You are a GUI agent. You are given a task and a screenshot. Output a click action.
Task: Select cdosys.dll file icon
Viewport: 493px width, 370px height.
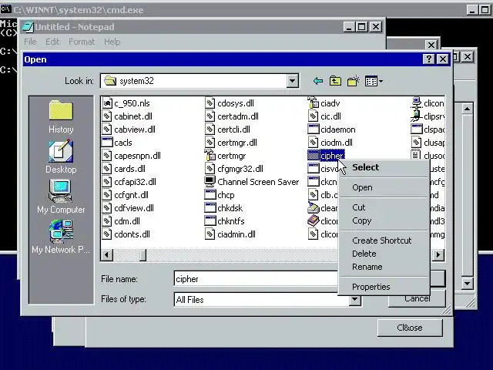(210, 103)
